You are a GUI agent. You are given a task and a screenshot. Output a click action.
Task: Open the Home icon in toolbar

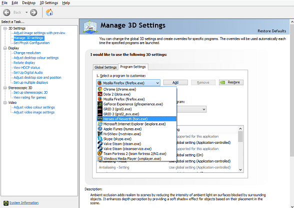(x=49, y=13)
